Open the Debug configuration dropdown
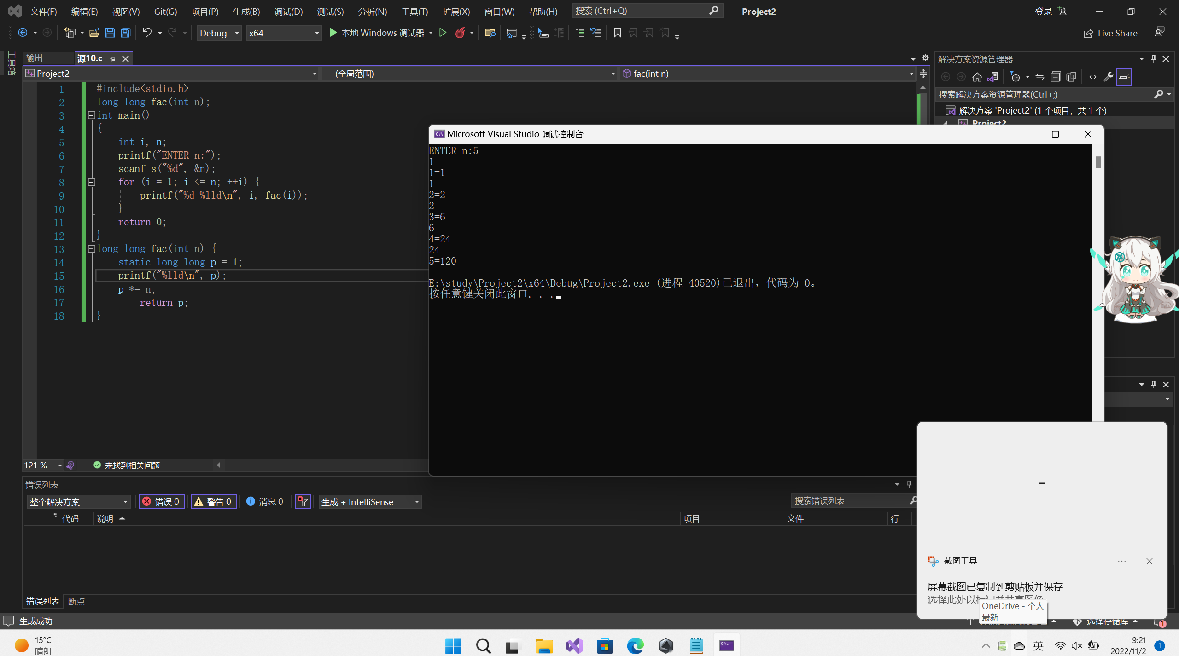1179x656 pixels. coord(219,33)
